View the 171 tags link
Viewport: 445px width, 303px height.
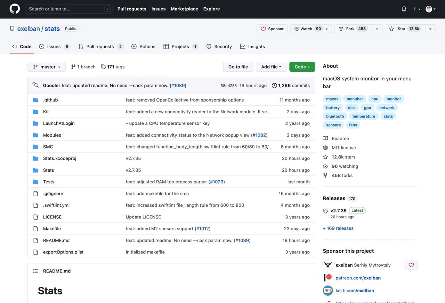113,67
